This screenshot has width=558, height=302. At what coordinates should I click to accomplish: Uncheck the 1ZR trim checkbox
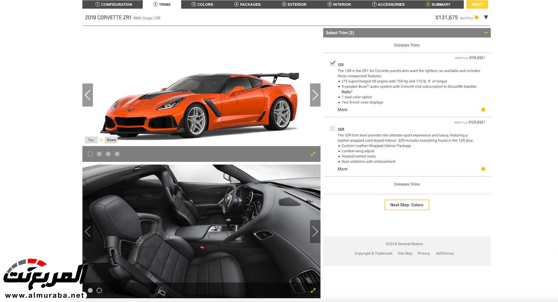point(333,64)
